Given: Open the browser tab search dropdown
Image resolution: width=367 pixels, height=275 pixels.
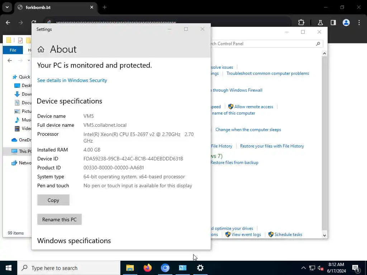Looking at the screenshot, I should click(7, 7).
